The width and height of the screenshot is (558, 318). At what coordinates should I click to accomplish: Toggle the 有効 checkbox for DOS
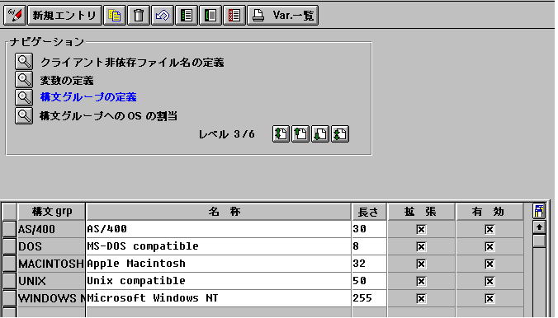point(489,246)
